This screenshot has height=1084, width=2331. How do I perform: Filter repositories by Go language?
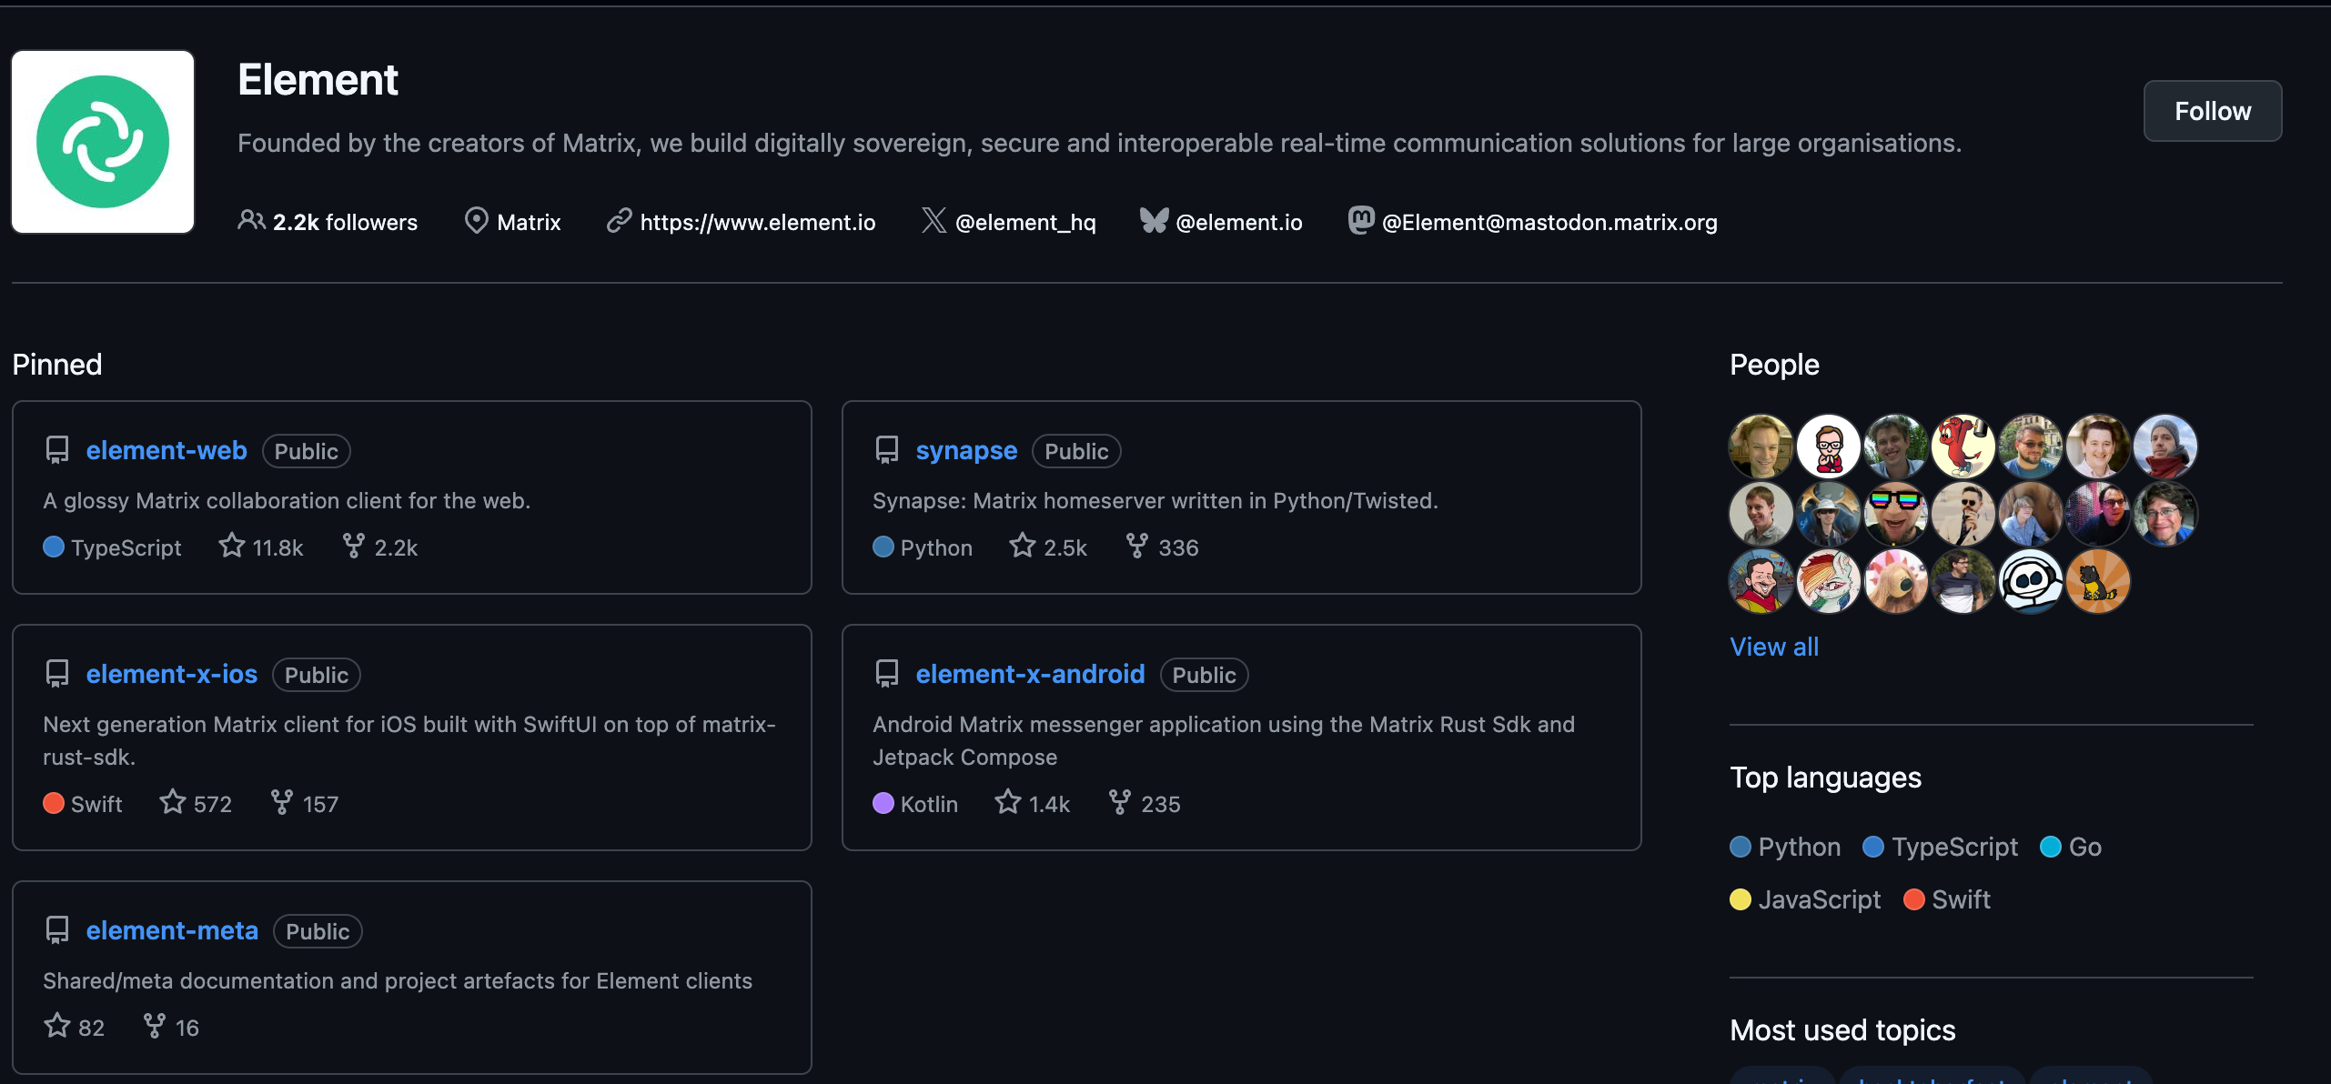[x=2071, y=847]
